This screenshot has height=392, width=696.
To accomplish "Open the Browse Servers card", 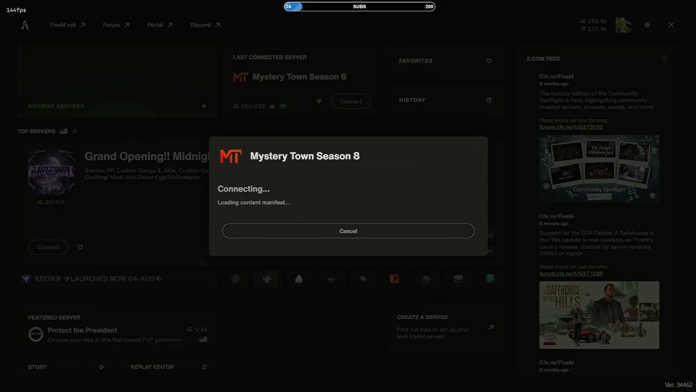I will tap(117, 81).
